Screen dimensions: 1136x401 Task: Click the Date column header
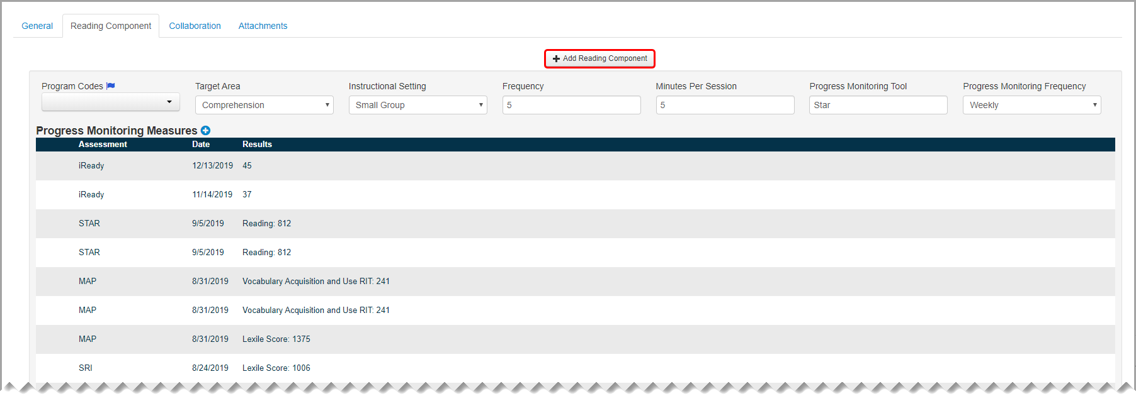click(201, 145)
